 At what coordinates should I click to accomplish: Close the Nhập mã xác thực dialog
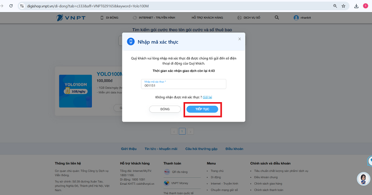(239, 39)
